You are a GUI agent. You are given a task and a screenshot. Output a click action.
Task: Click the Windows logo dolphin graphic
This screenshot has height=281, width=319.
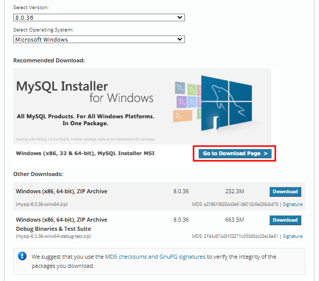pos(227,103)
